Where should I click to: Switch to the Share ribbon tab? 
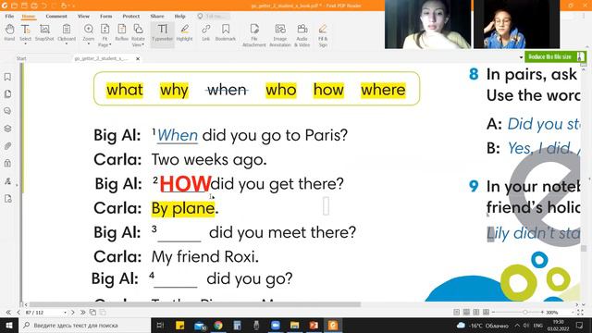click(x=157, y=17)
